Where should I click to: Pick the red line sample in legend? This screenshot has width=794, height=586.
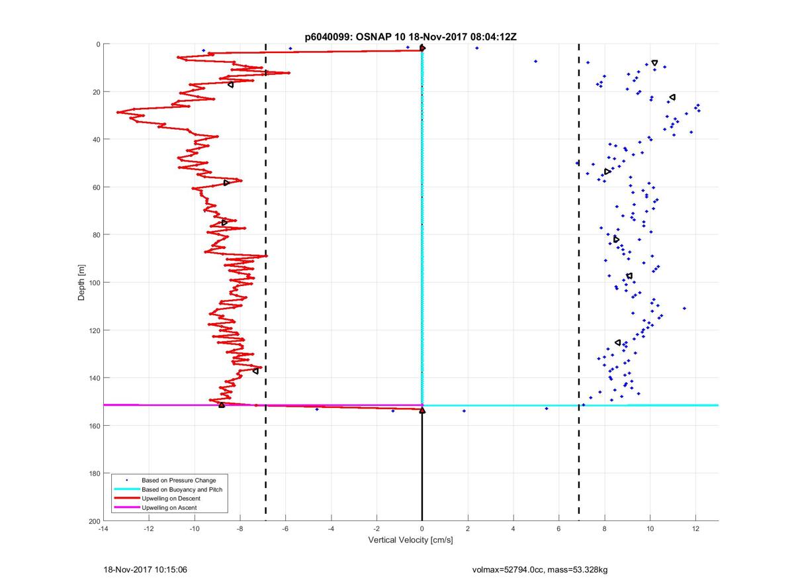(x=126, y=499)
